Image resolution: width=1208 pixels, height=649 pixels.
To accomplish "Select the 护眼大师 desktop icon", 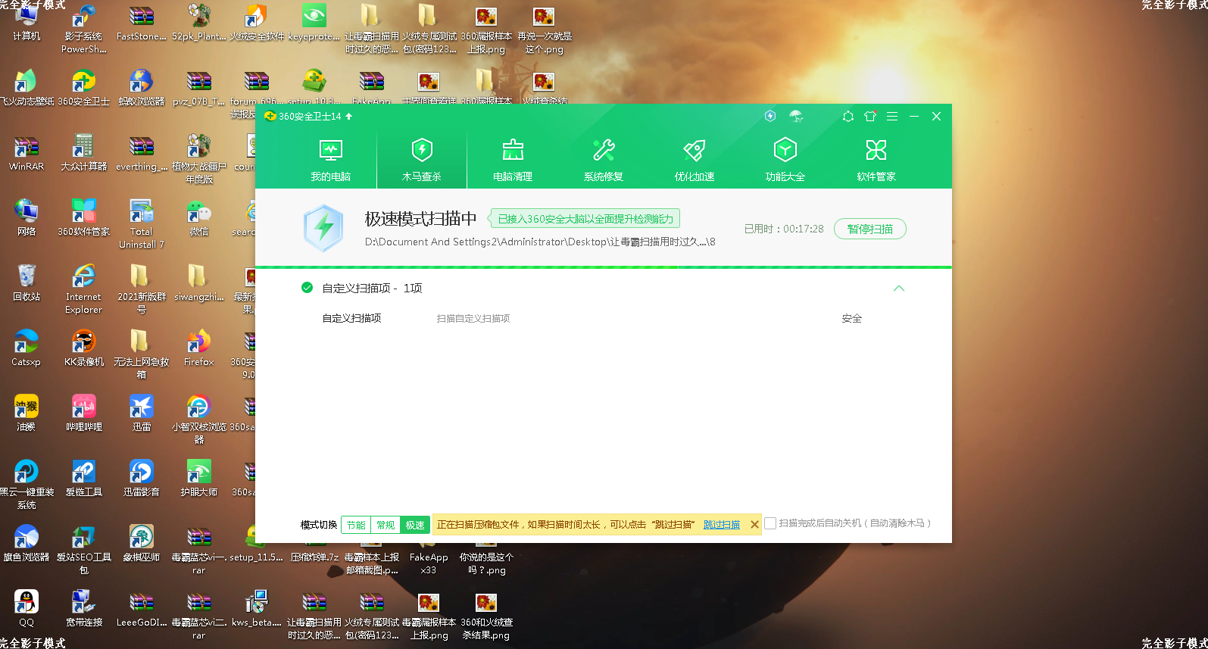I will click(198, 479).
